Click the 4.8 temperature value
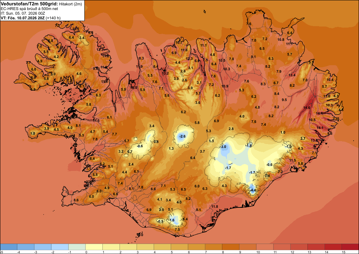Screen dimensions: 359x254 pos(341,110)
